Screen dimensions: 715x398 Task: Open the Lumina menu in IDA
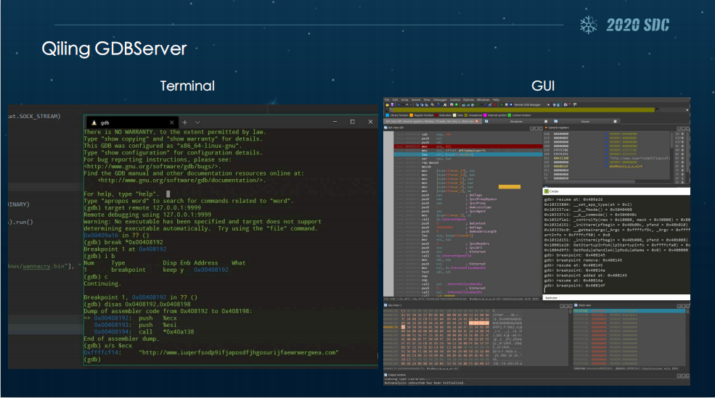click(456, 99)
